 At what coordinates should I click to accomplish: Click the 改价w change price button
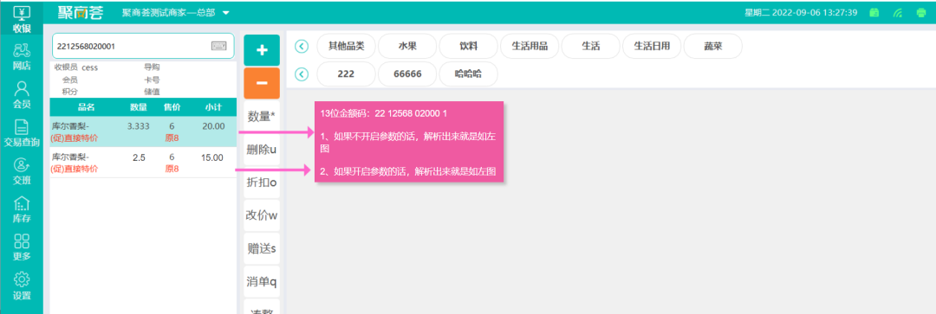262,215
